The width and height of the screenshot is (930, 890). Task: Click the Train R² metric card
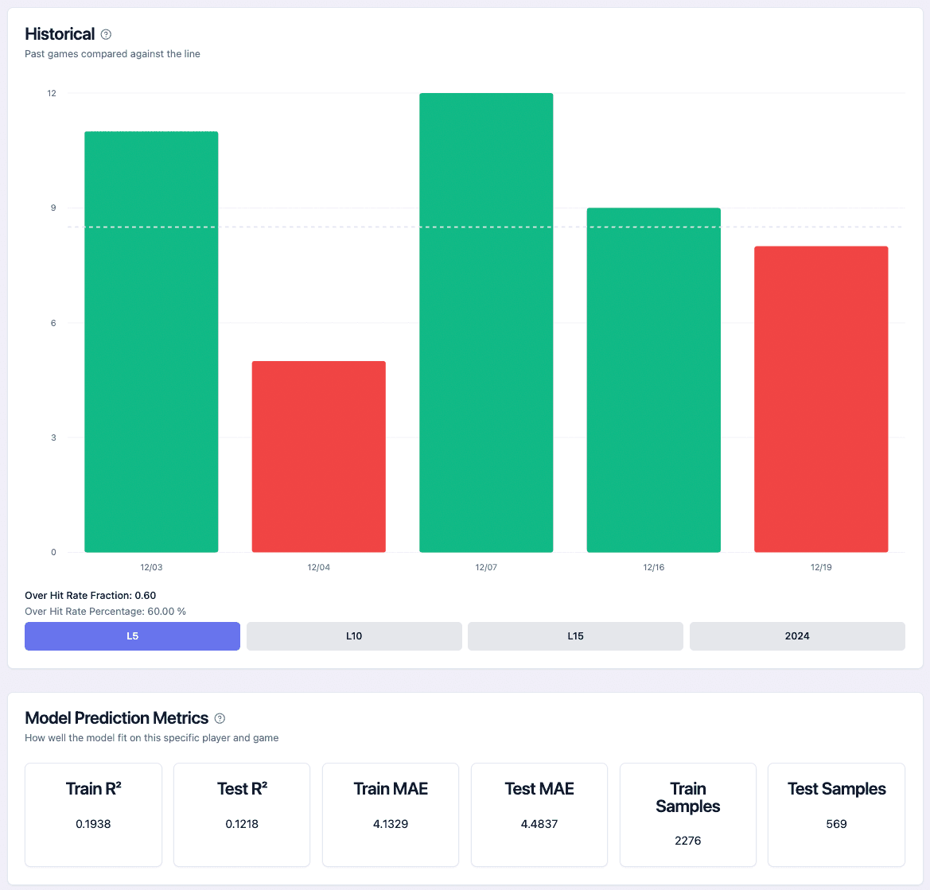(x=93, y=814)
